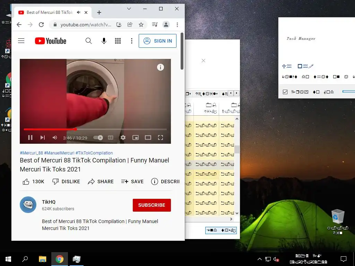Click SAVE to playlist
The image size is (355, 266).
[132, 181]
